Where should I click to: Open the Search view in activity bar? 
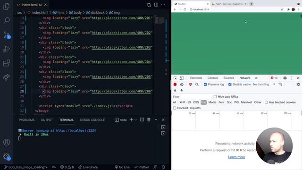7,20
